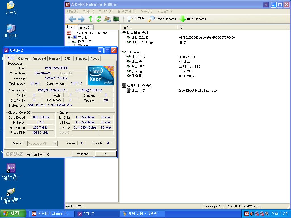
Task: Open the 보고서 report button in toolbar
Action: pos(136,19)
